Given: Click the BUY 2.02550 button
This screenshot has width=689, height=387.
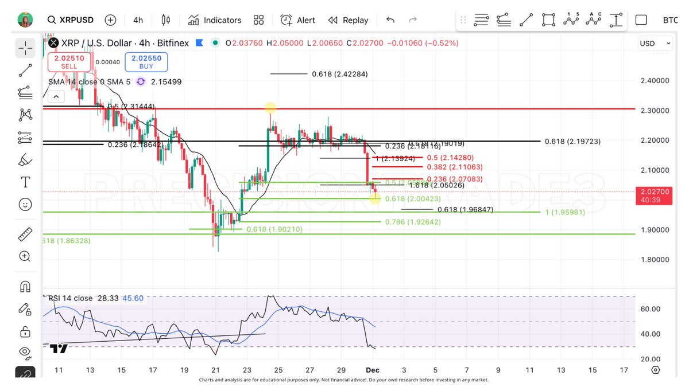Looking at the screenshot, I should [x=146, y=62].
